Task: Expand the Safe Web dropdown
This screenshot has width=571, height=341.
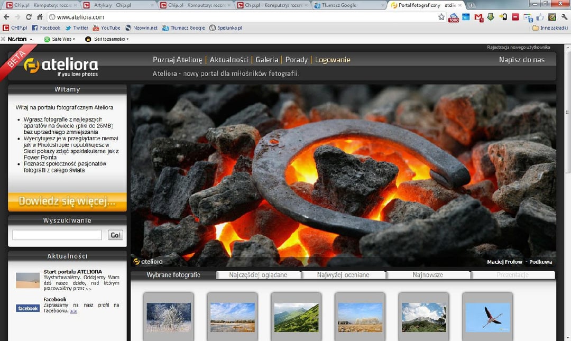Action: point(73,39)
